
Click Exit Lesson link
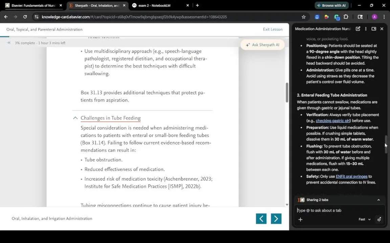(273, 29)
